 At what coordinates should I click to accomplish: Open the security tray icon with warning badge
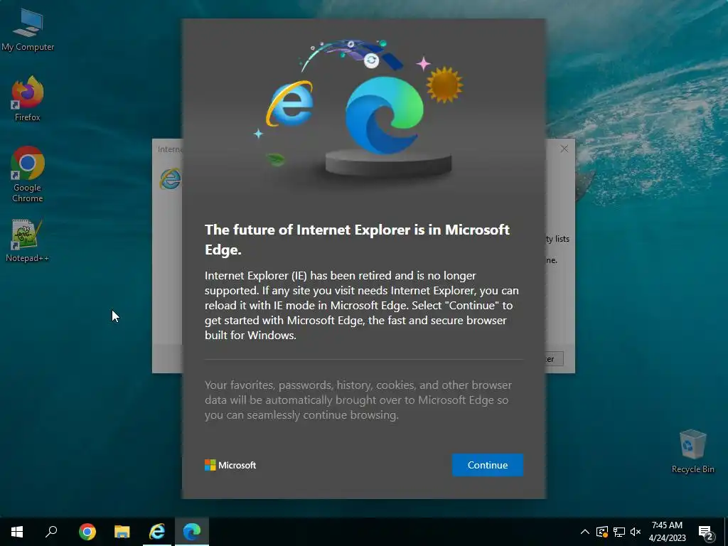pos(601,532)
